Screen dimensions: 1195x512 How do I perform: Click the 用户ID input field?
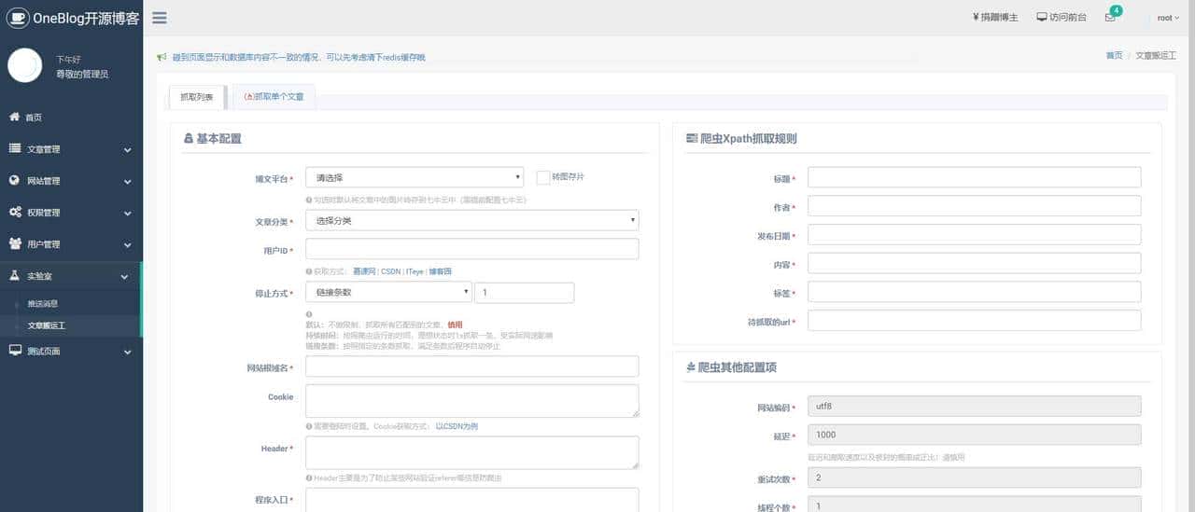tap(471, 249)
